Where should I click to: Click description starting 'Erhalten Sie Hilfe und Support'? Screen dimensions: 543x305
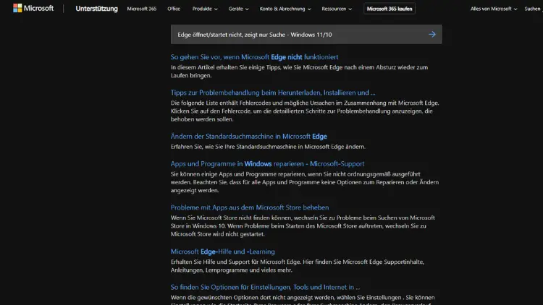(x=297, y=266)
